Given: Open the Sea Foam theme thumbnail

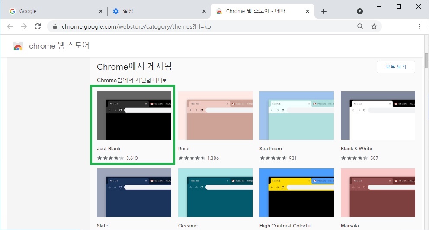Looking at the screenshot, I should tap(297, 116).
